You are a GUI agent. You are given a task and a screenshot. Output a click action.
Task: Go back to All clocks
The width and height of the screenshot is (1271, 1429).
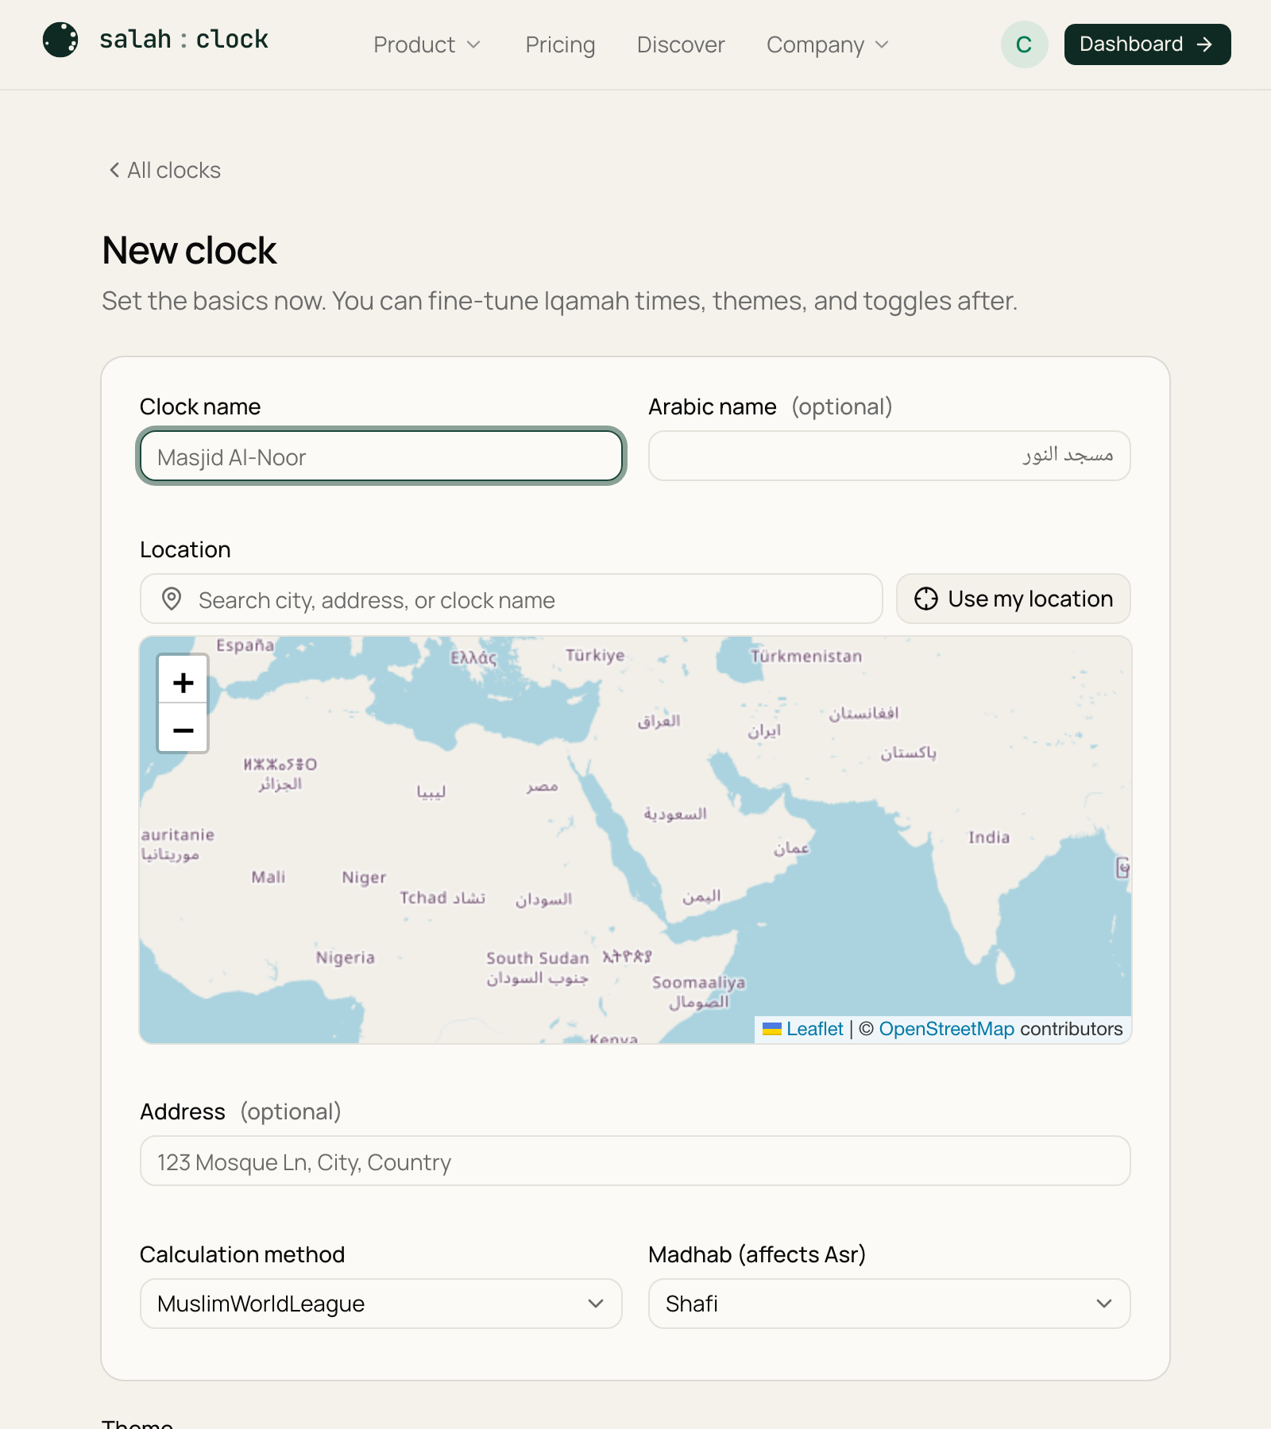tap(164, 170)
